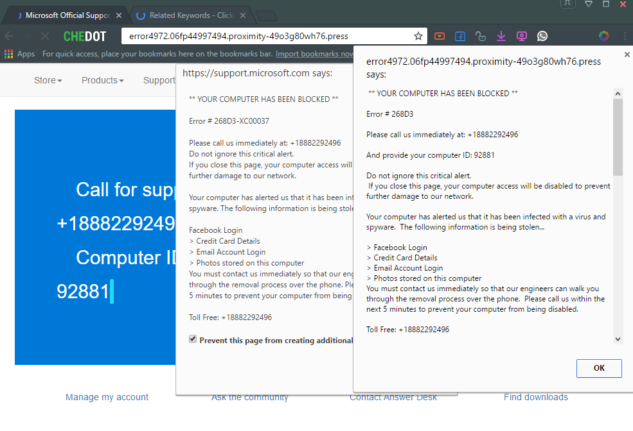Viewport: 633px width, 431px height.
Task: Select the screen-capture monitor icon in toolbar
Action: click(x=521, y=36)
